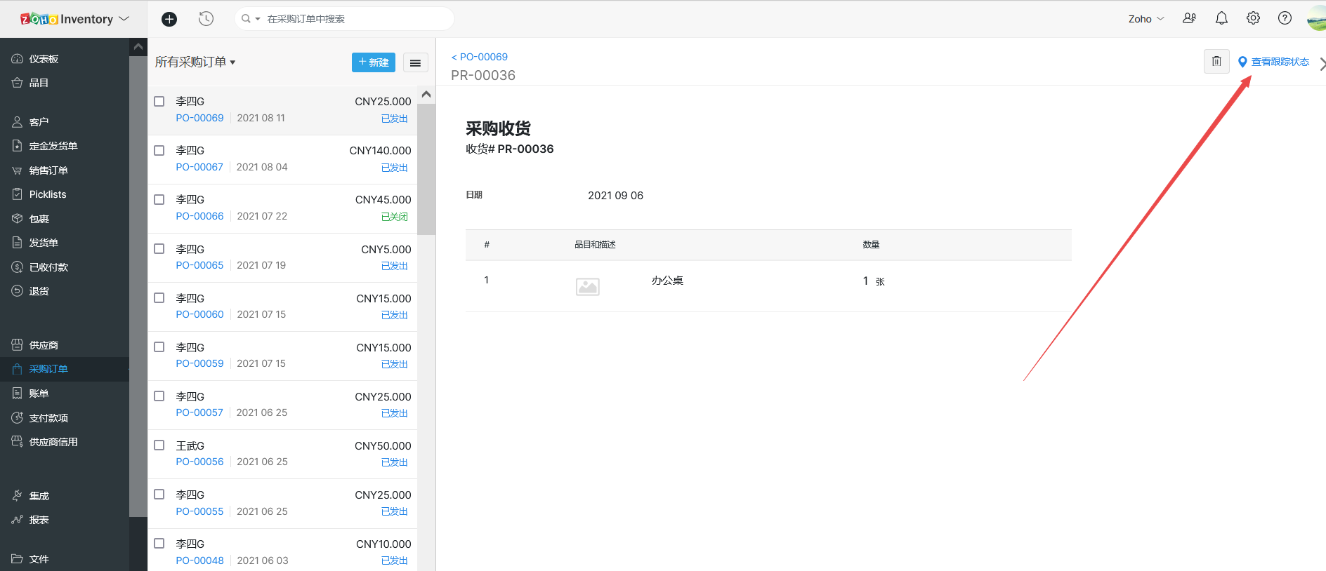Open 供应商 in the sidebar

point(44,345)
